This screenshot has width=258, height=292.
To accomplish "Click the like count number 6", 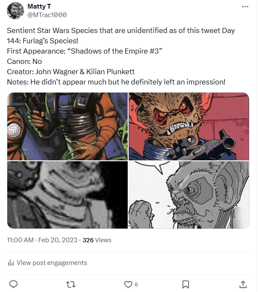I will pos(136,284).
